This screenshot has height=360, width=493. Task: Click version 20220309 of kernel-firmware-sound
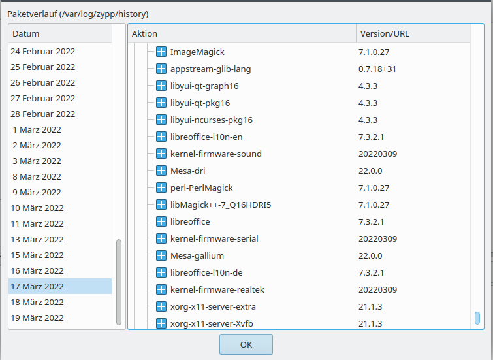tap(377, 154)
